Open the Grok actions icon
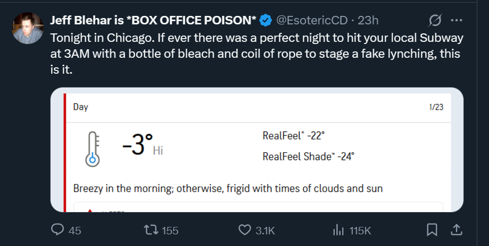 (434, 21)
